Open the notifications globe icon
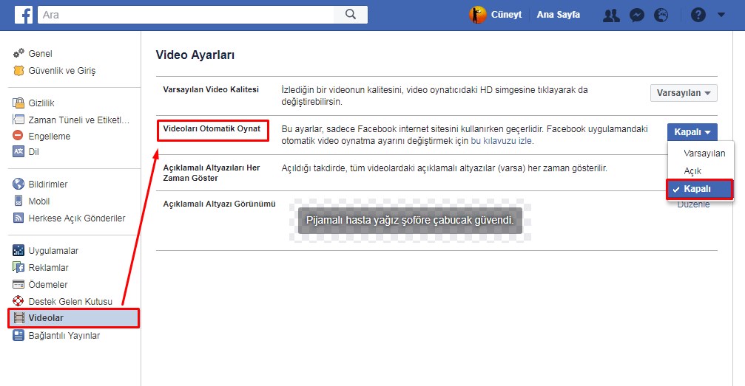 point(661,15)
